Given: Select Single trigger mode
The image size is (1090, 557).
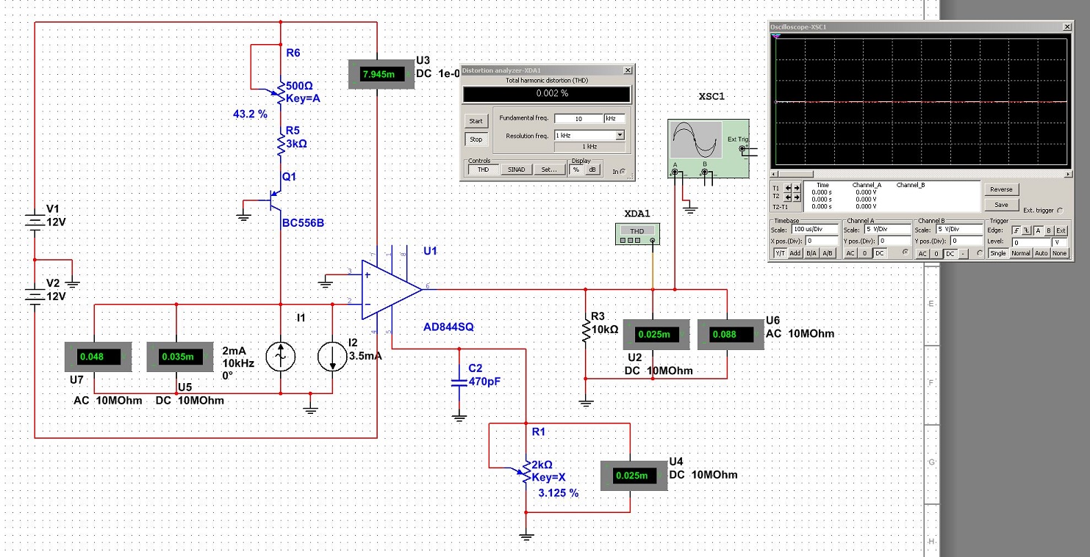Looking at the screenshot, I should [999, 253].
